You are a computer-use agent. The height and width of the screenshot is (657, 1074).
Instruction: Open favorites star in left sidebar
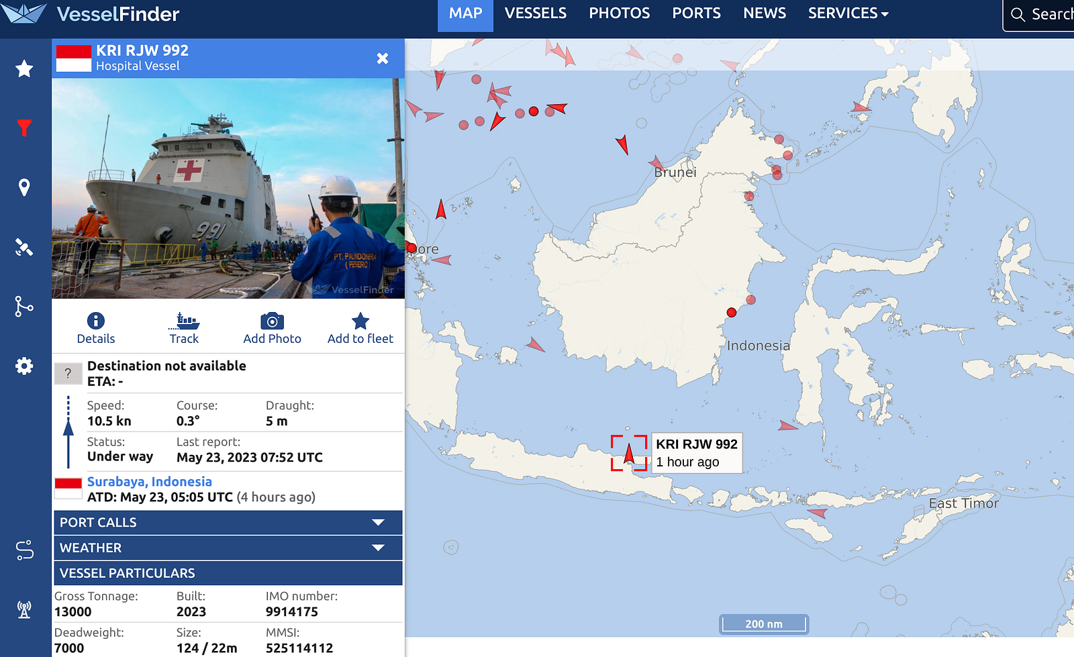pos(24,68)
